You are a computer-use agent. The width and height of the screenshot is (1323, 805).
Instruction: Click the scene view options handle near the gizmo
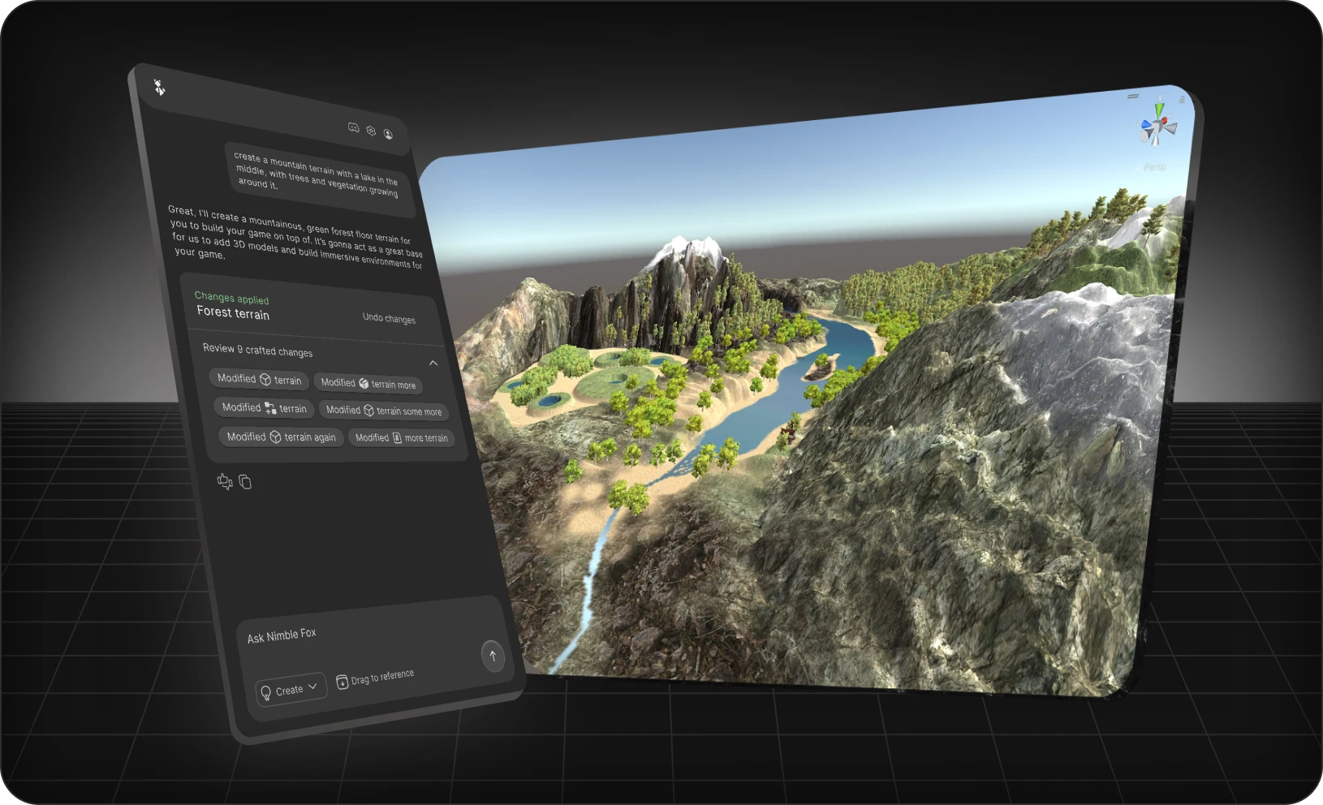(1133, 97)
